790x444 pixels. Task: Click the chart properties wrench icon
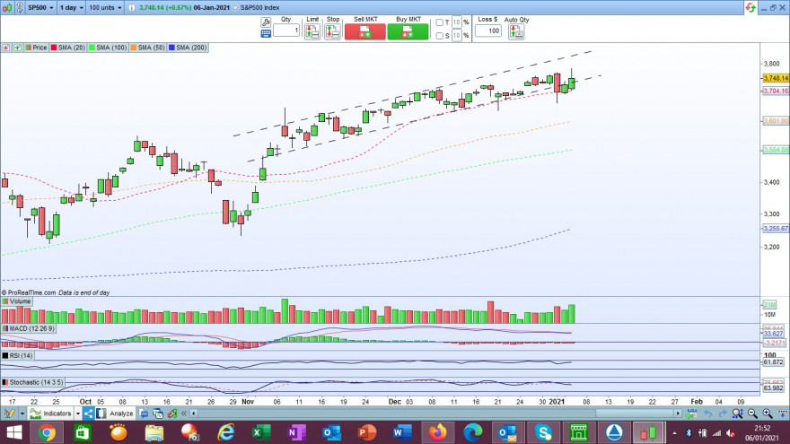pyautogui.click(x=172, y=414)
